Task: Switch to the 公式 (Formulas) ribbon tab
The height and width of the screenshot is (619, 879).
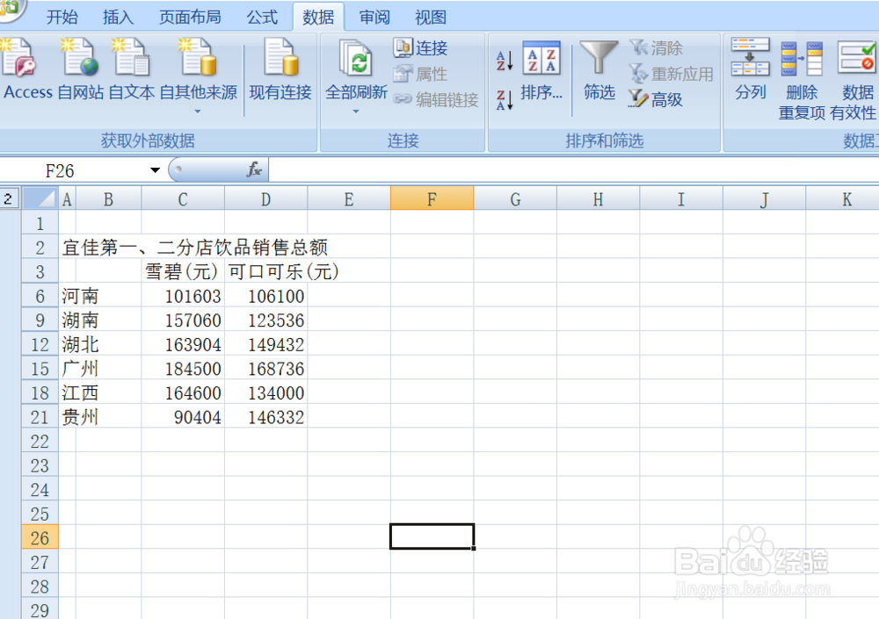Action: tap(261, 17)
